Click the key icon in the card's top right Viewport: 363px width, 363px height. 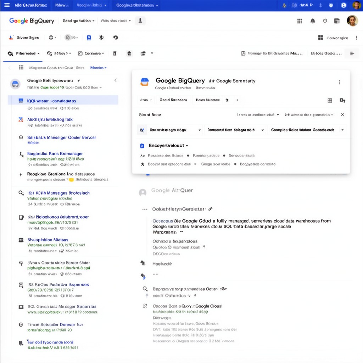(x=342, y=100)
